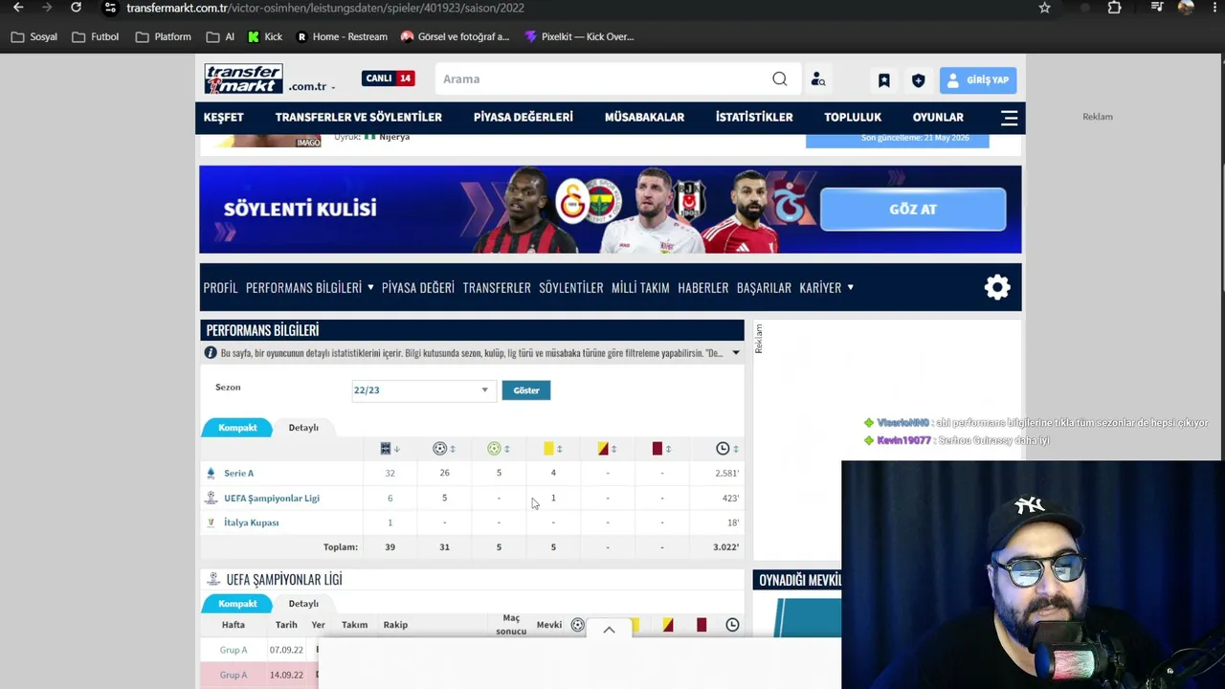Open the hamburger menu in the navigation bar

(1009, 118)
